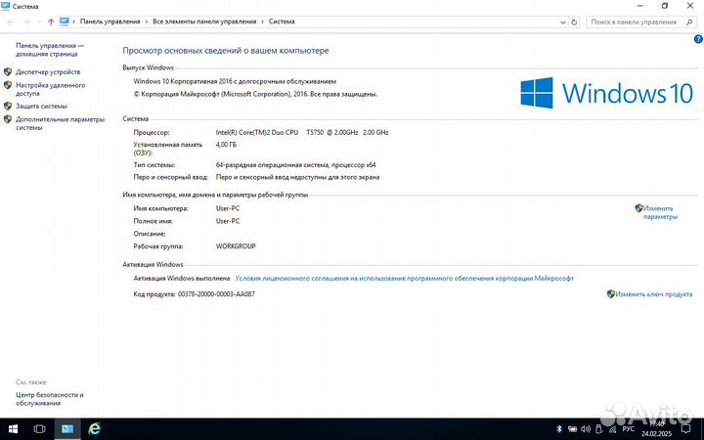
Task: Open the Wi-Fi network tray icon
Action: pyautogui.click(x=612, y=429)
